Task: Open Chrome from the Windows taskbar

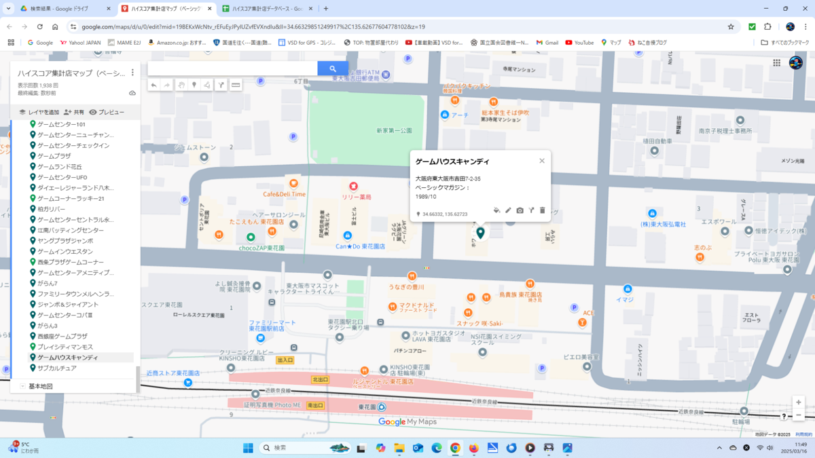Action: tap(455, 448)
